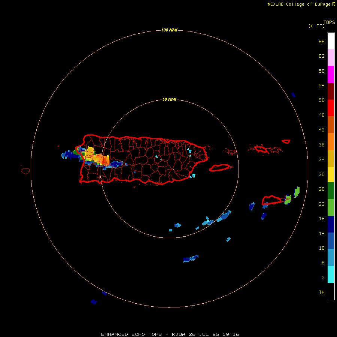Click the '38' legend value

coord(322,145)
